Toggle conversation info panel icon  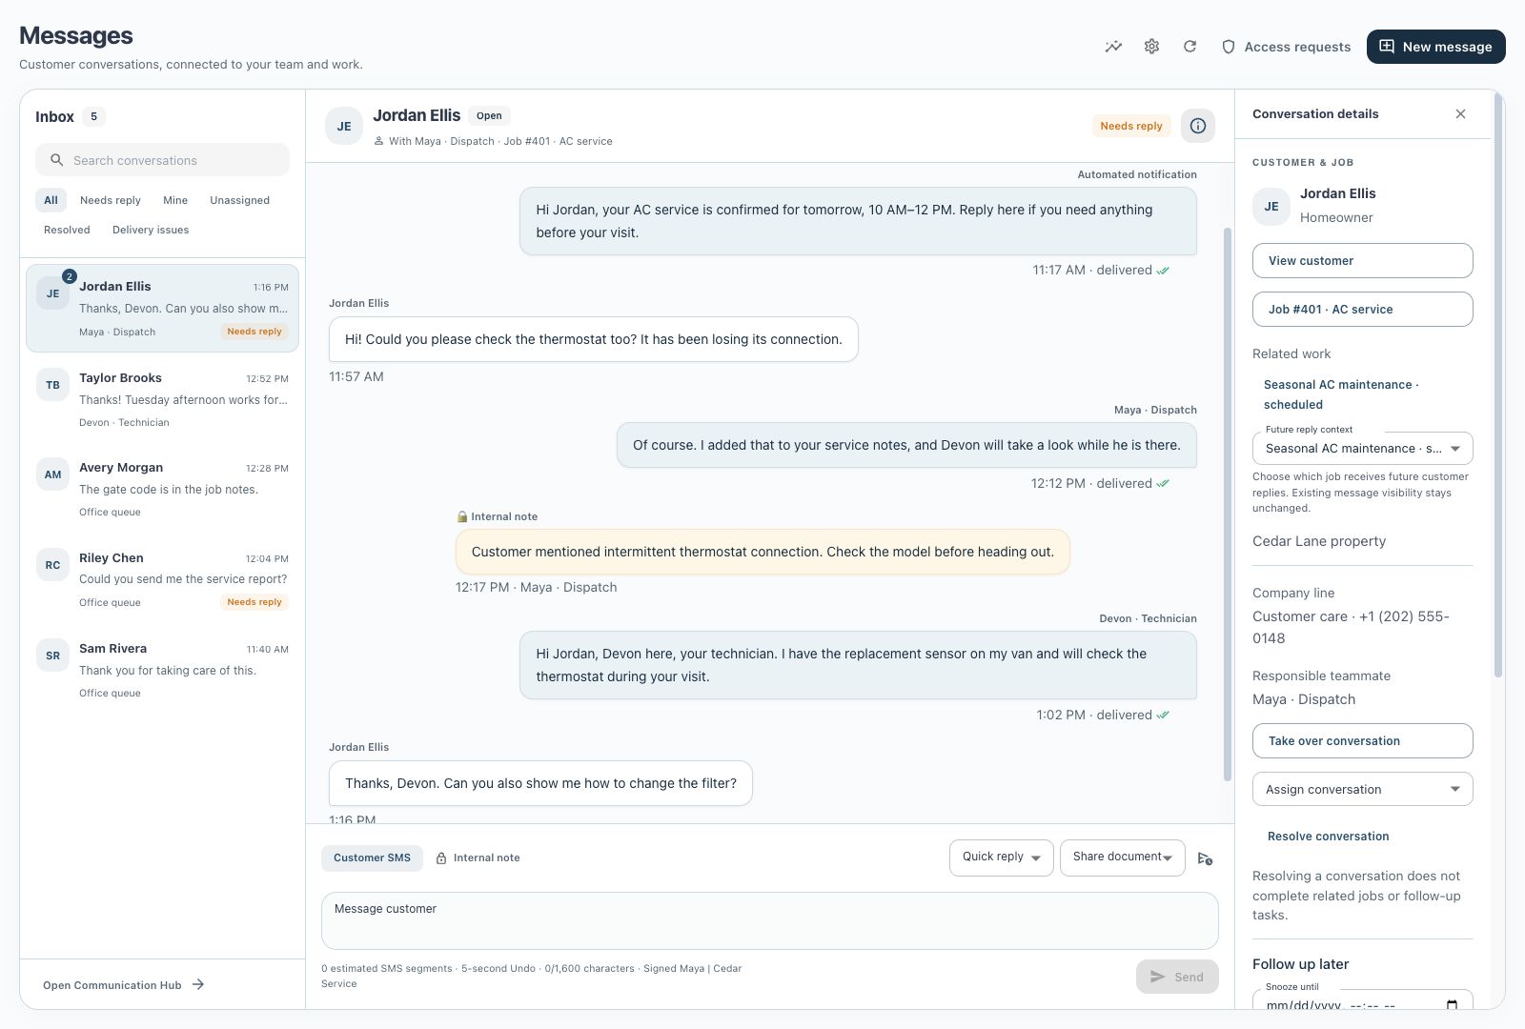(x=1198, y=126)
